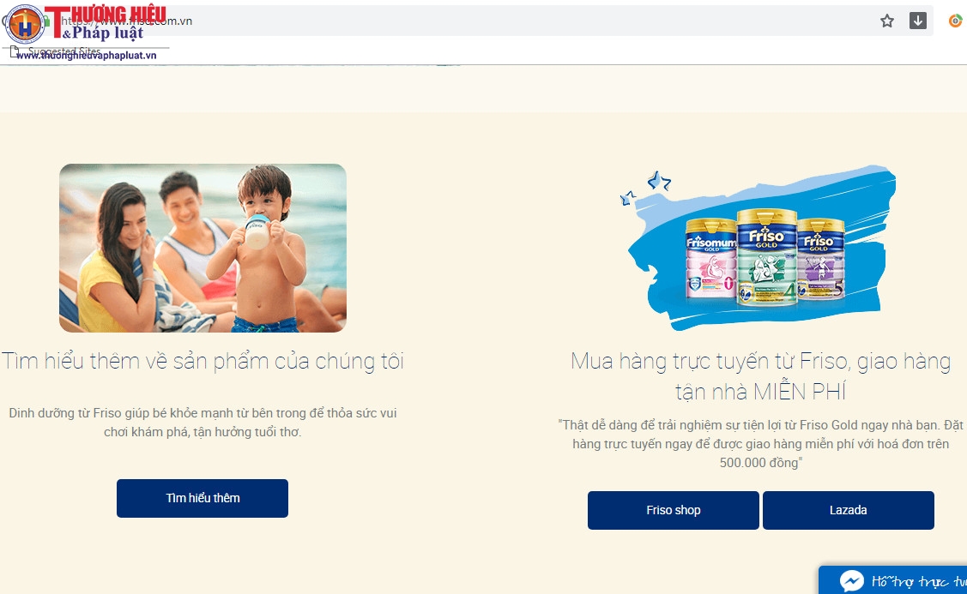Click the Messenger chat icon
The image size is (967, 594).
[x=852, y=581]
